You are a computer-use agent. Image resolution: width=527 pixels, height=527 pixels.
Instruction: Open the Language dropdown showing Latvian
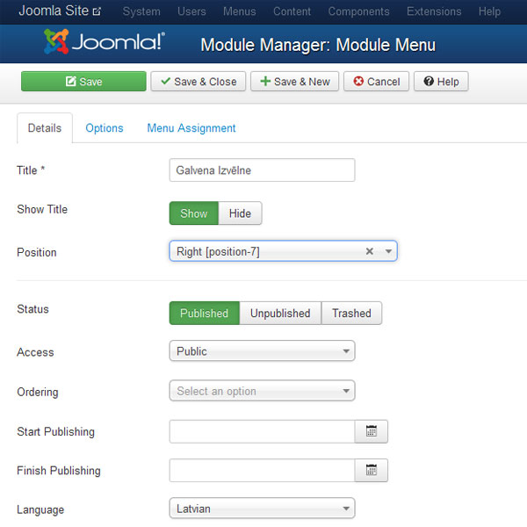pyautogui.click(x=262, y=509)
